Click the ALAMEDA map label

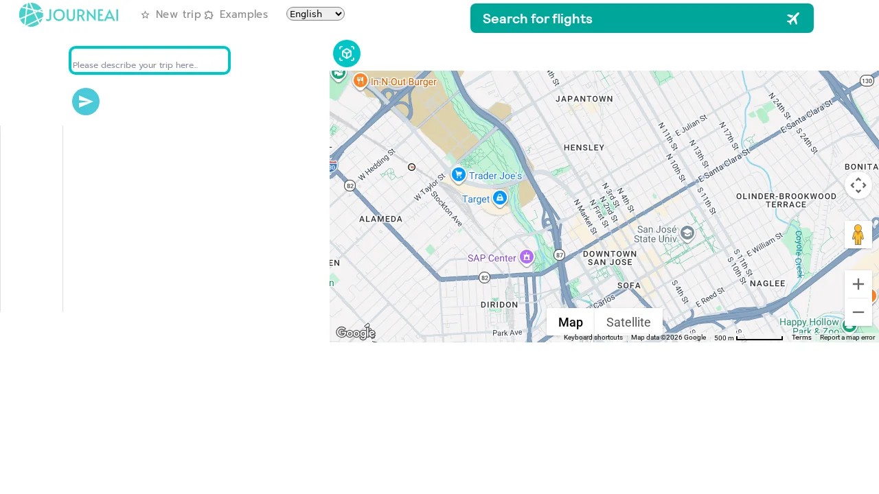pyautogui.click(x=381, y=219)
